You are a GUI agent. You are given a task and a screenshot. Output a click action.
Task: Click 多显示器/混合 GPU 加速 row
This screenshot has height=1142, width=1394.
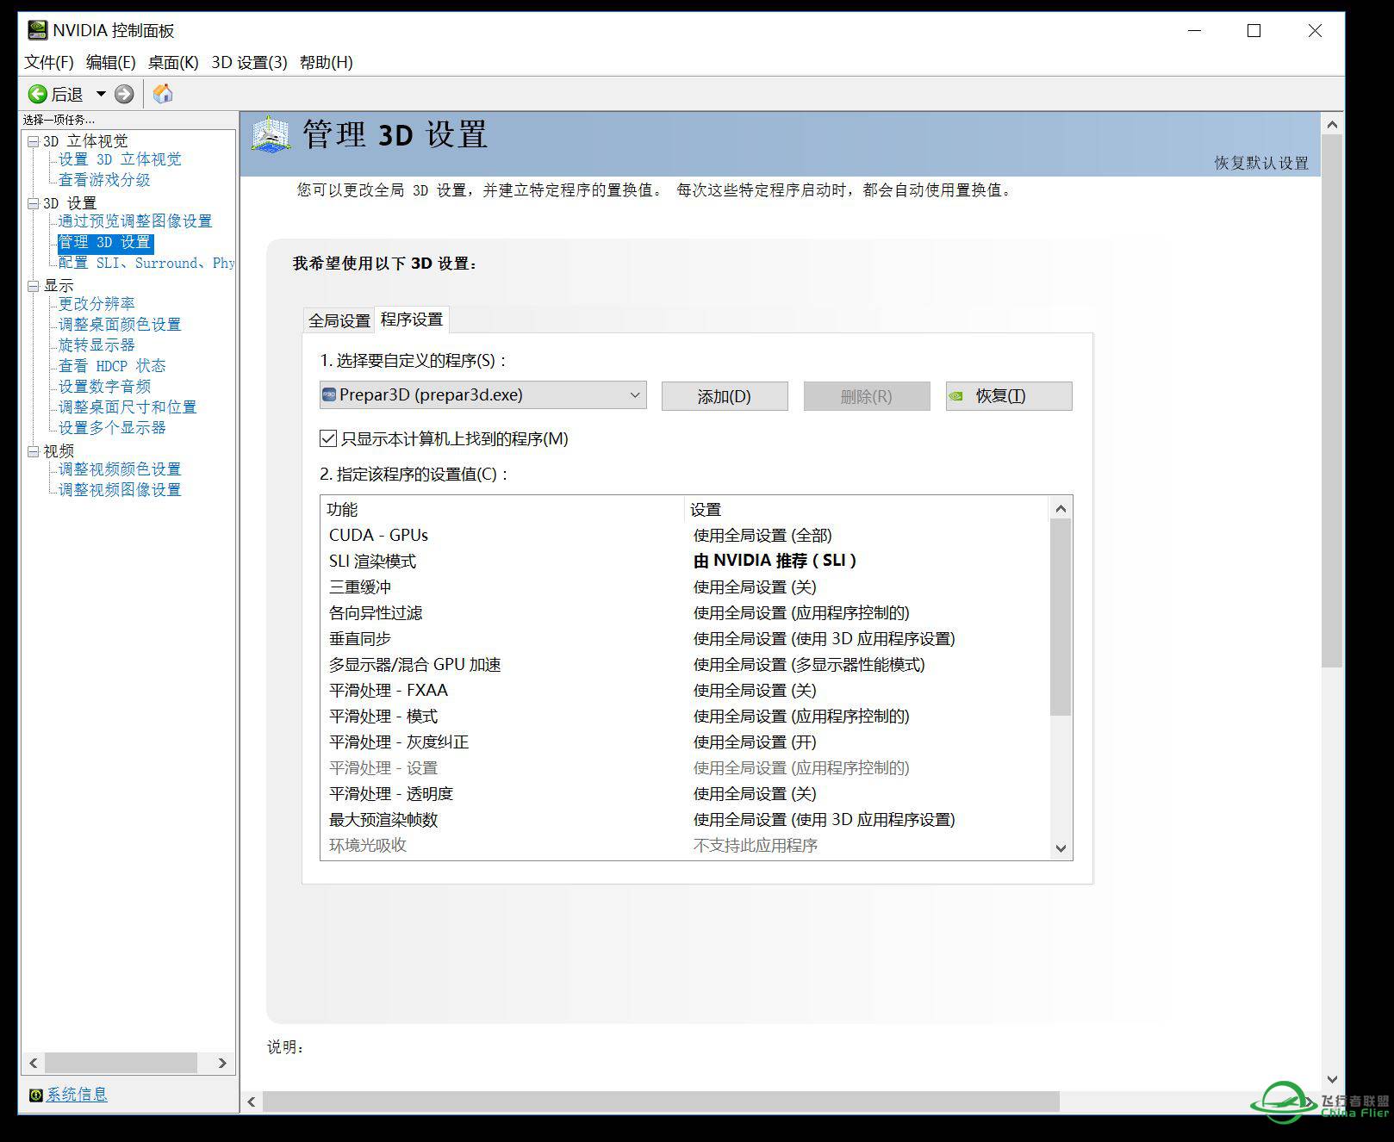tap(686, 665)
